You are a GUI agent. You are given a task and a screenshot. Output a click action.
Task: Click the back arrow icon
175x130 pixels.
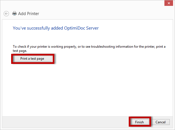(x=6, y=13)
